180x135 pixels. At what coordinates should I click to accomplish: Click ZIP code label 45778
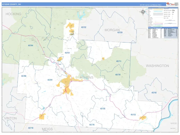[118, 75]
